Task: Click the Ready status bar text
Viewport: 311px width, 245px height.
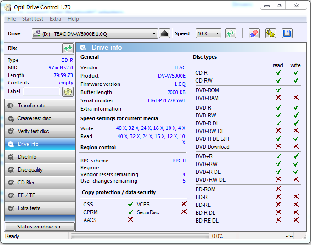Action: click(12, 236)
